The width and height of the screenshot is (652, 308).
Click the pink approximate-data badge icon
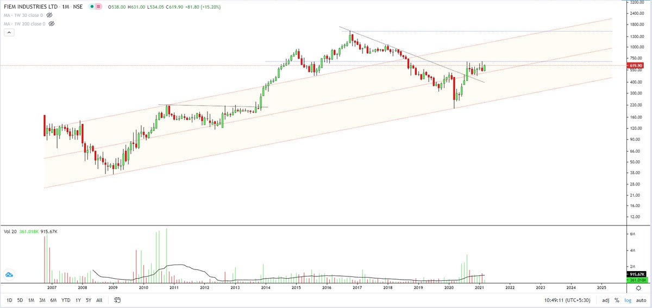pyautogui.click(x=99, y=8)
